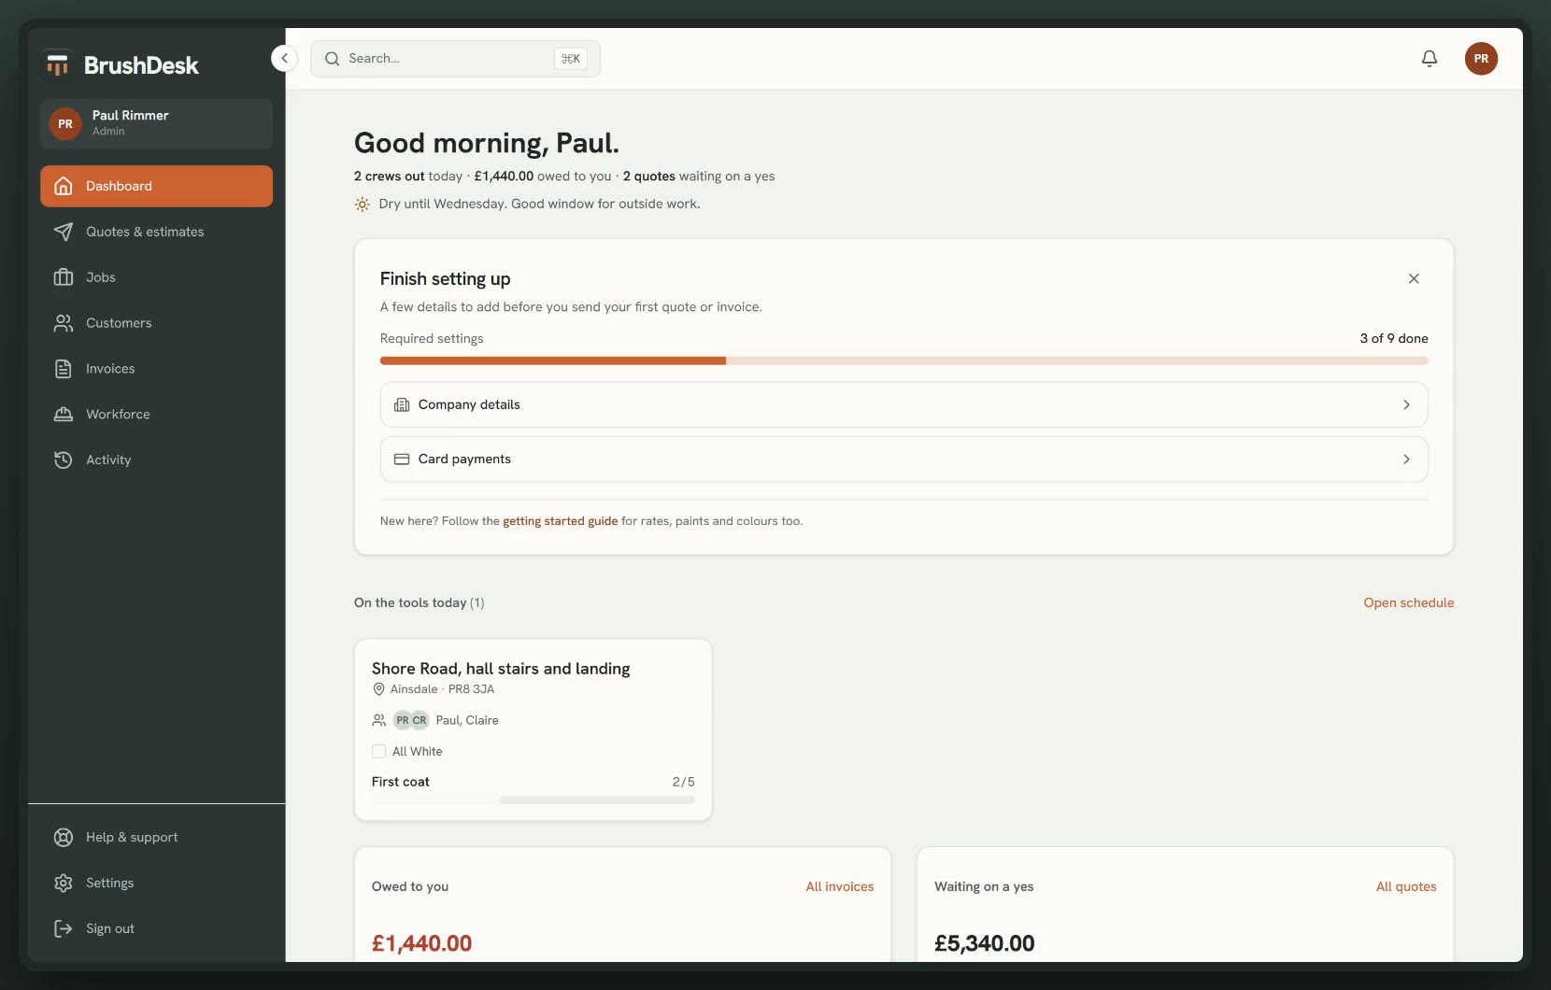Open Invoices menu item

(157, 369)
